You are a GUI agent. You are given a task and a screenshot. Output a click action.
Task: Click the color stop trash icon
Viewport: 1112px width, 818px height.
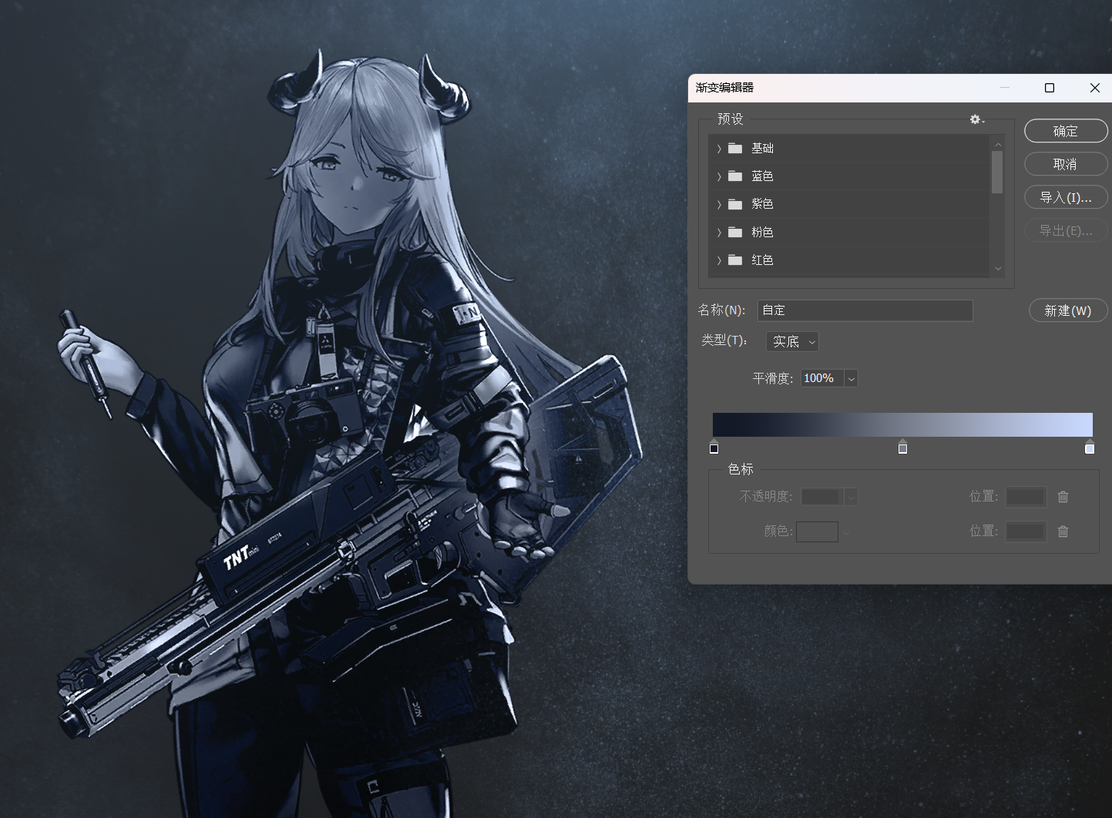1063,531
